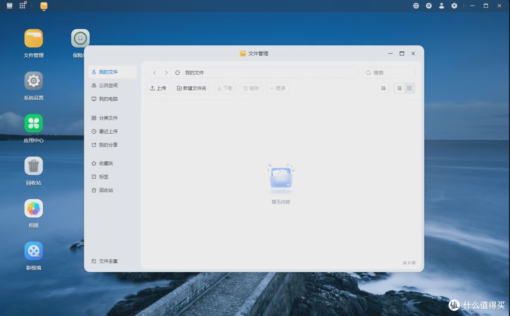Switch to grid view
Screen dimensions: 510x316
tap(409, 88)
